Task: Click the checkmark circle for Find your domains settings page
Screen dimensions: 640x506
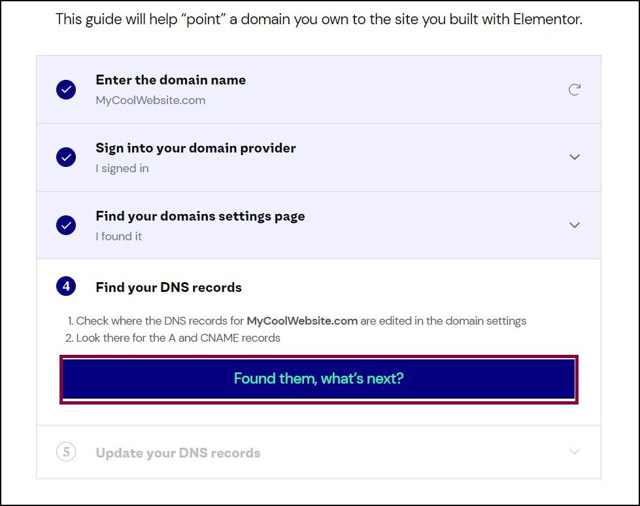Action: (66, 225)
